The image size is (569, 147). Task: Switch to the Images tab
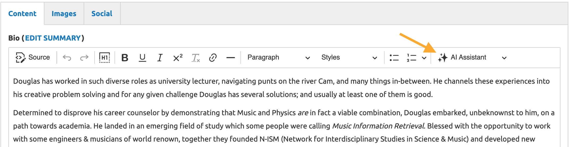(x=64, y=14)
